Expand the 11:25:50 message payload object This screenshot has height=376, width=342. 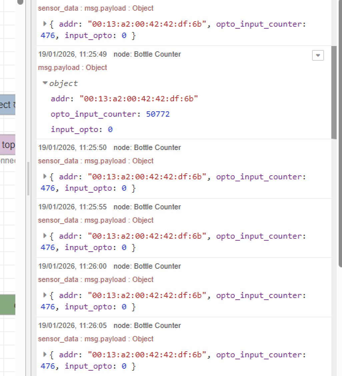tap(45, 176)
